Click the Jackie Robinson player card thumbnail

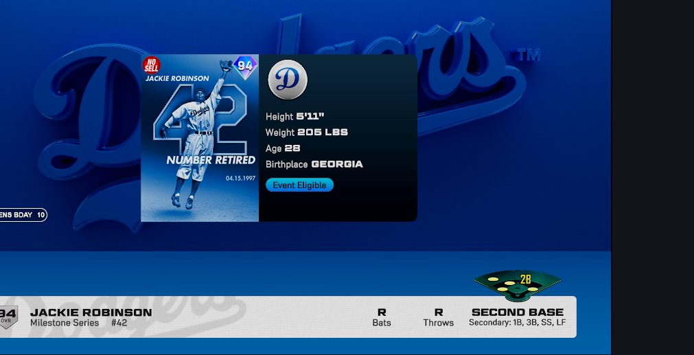pyautogui.click(x=200, y=138)
